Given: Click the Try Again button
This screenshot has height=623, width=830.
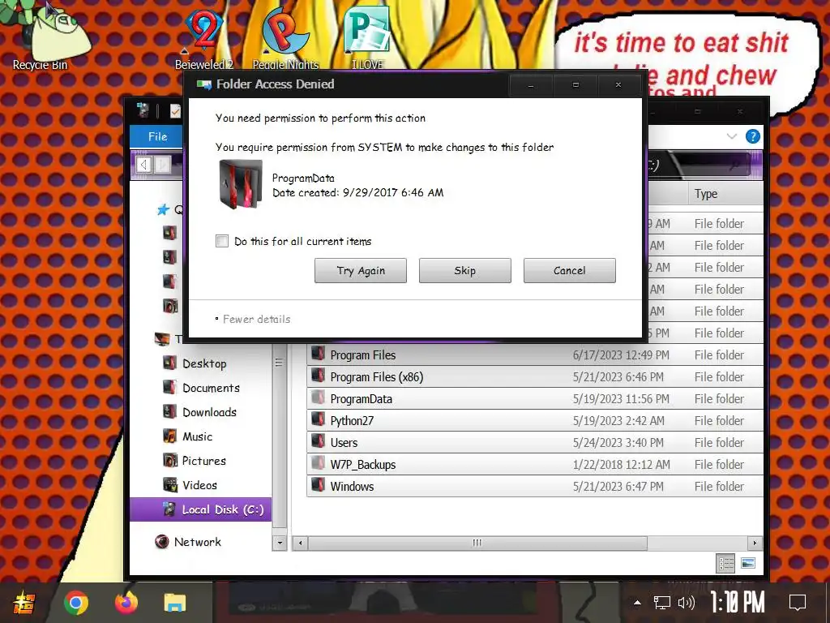Looking at the screenshot, I should tap(361, 271).
